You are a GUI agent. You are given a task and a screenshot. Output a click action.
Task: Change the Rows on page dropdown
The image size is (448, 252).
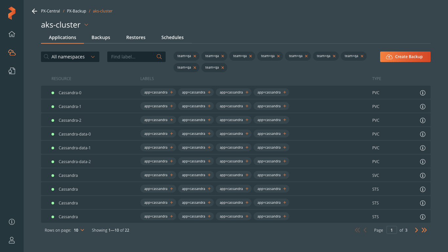[x=79, y=230]
